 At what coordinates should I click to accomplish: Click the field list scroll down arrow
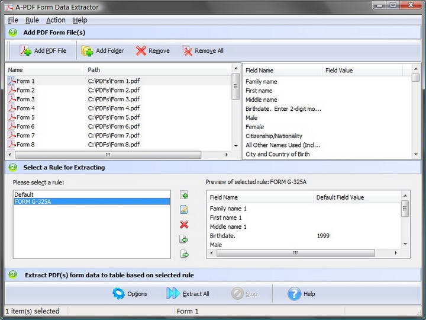416,154
